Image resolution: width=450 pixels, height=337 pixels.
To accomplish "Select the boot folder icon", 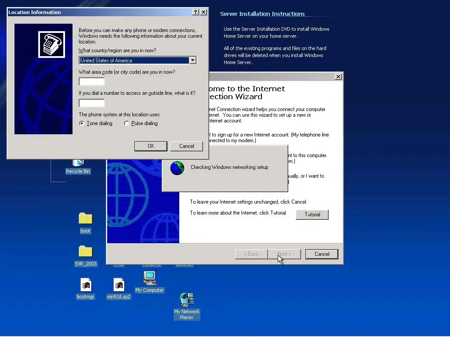I will point(85,219).
